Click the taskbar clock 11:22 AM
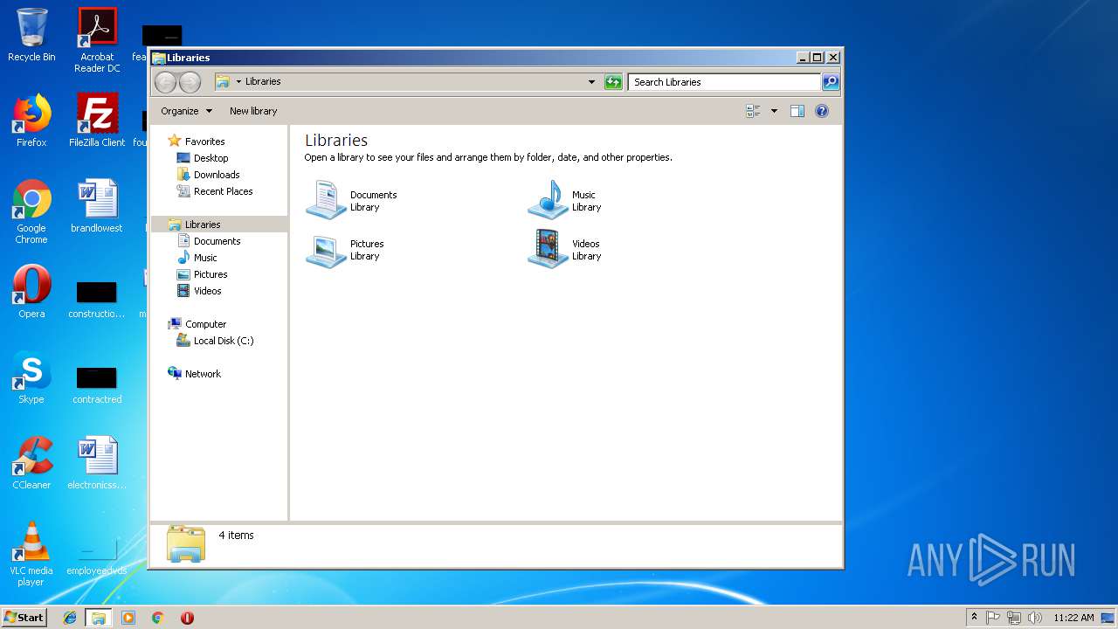1118x629 pixels. 1073,618
